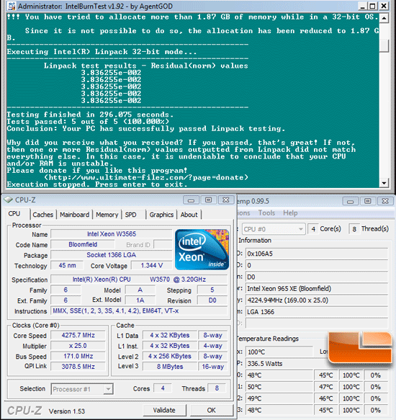The width and height of the screenshot is (396, 420).
Task: Click the console vertical scrollbar thumb
Action: (384, 46)
